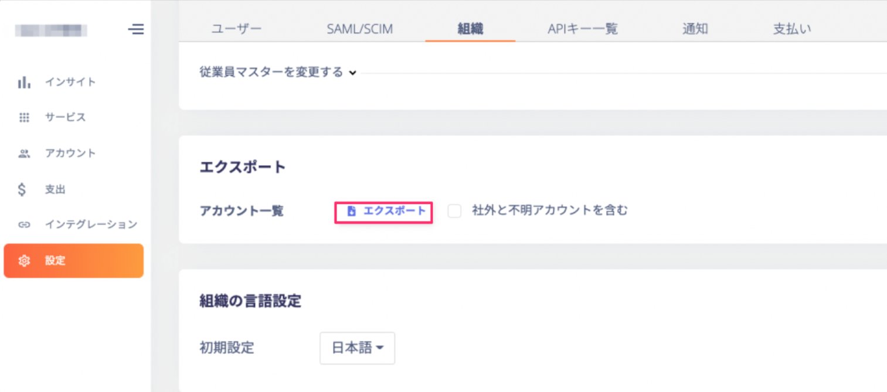
Task: Click the インサイト bar chart icon
Action: pyautogui.click(x=24, y=82)
